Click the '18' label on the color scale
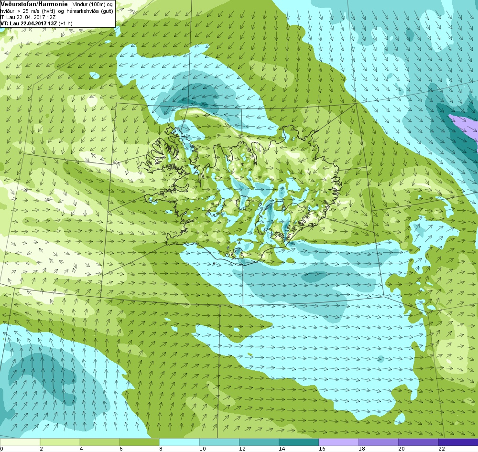Screen dimensions: 478x452 [361, 449]
